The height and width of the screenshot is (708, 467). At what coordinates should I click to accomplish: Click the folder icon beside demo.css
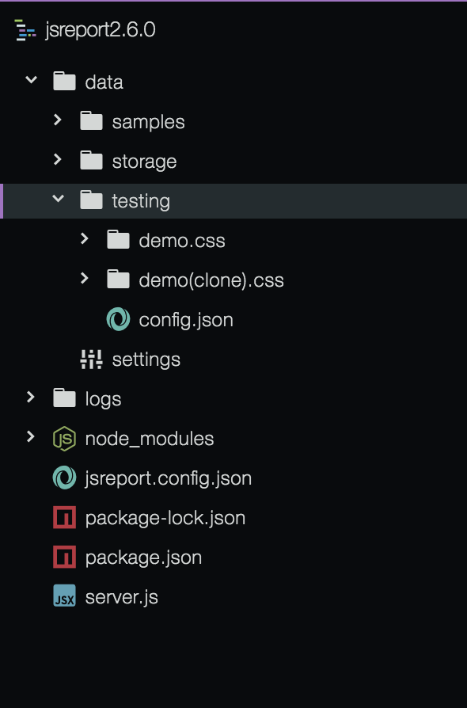coord(118,240)
